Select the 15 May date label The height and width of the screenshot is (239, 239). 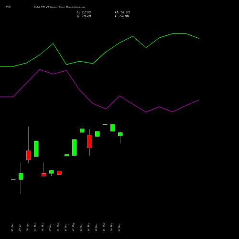coord(96,227)
